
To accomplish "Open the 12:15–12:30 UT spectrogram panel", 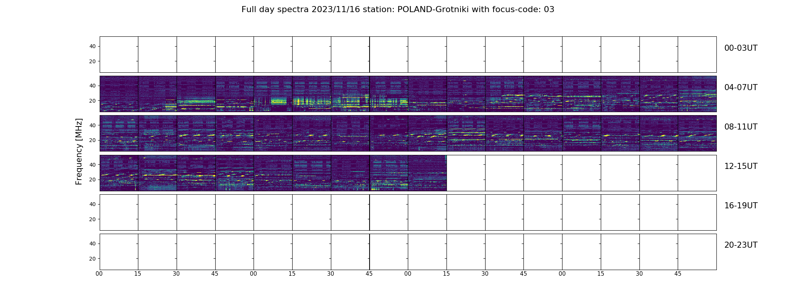I will click(x=157, y=173).
